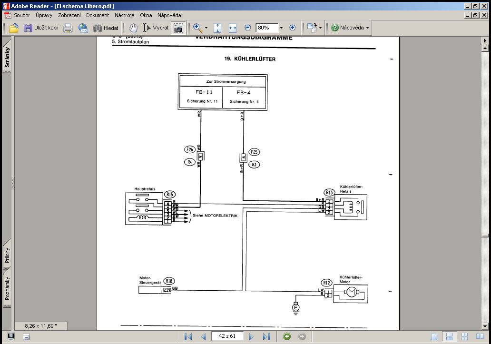Save a copy via Uložit kopii

click(41, 28)
